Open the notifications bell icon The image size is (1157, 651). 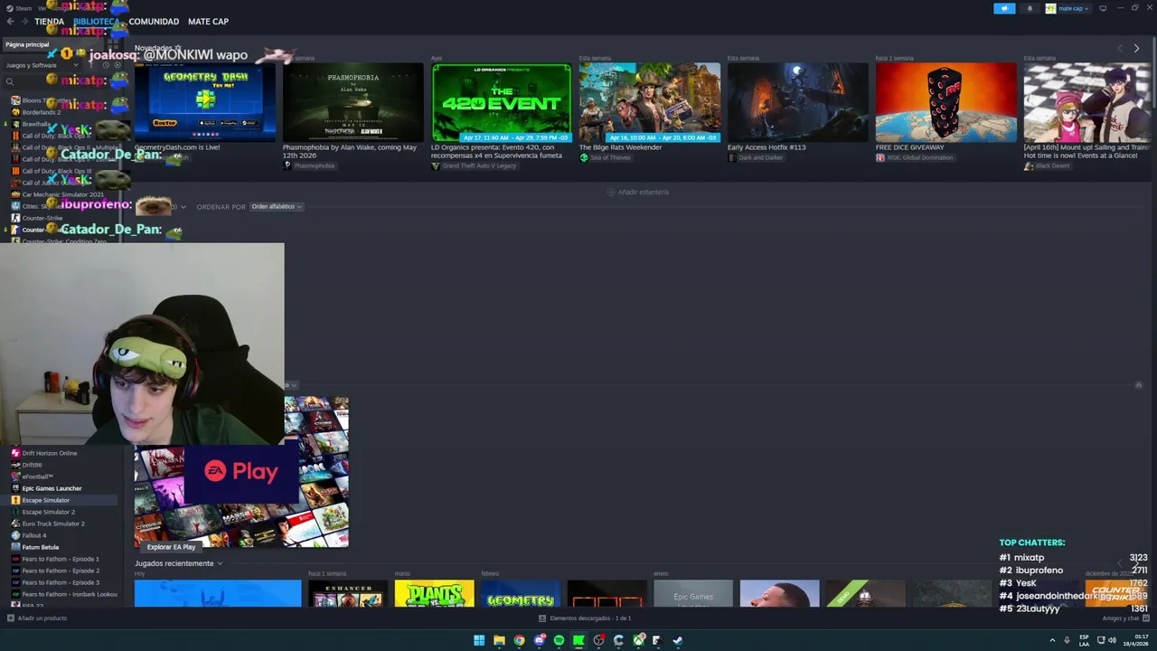point(1030,8)
